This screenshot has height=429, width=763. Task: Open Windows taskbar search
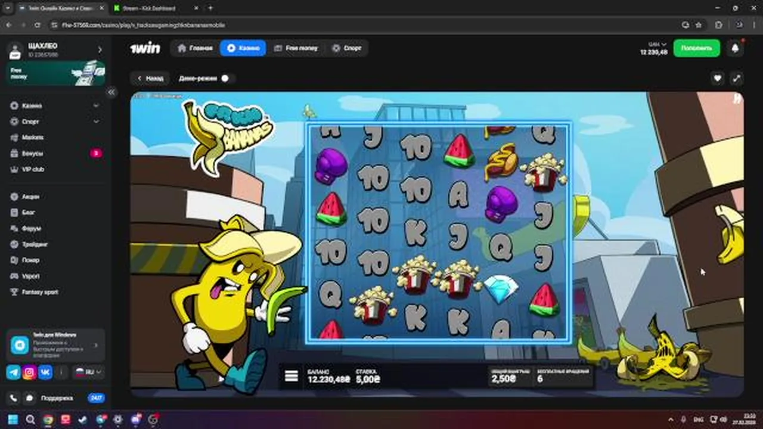coord(30,419)
